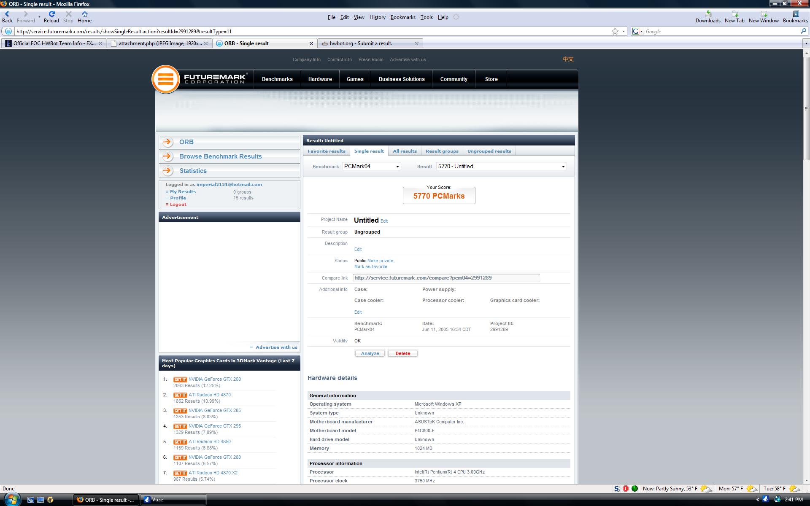Open the list all tabs dropdown
This screenshot has width=810, height=506.
point(806,43)
